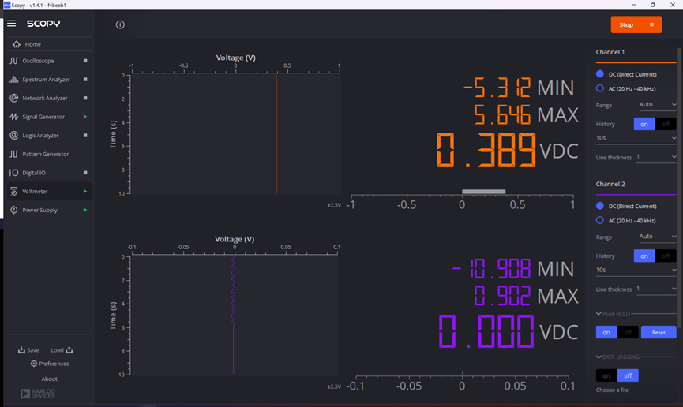
Task: Click the 0.389 VDC reading
Action: point(508,151)
